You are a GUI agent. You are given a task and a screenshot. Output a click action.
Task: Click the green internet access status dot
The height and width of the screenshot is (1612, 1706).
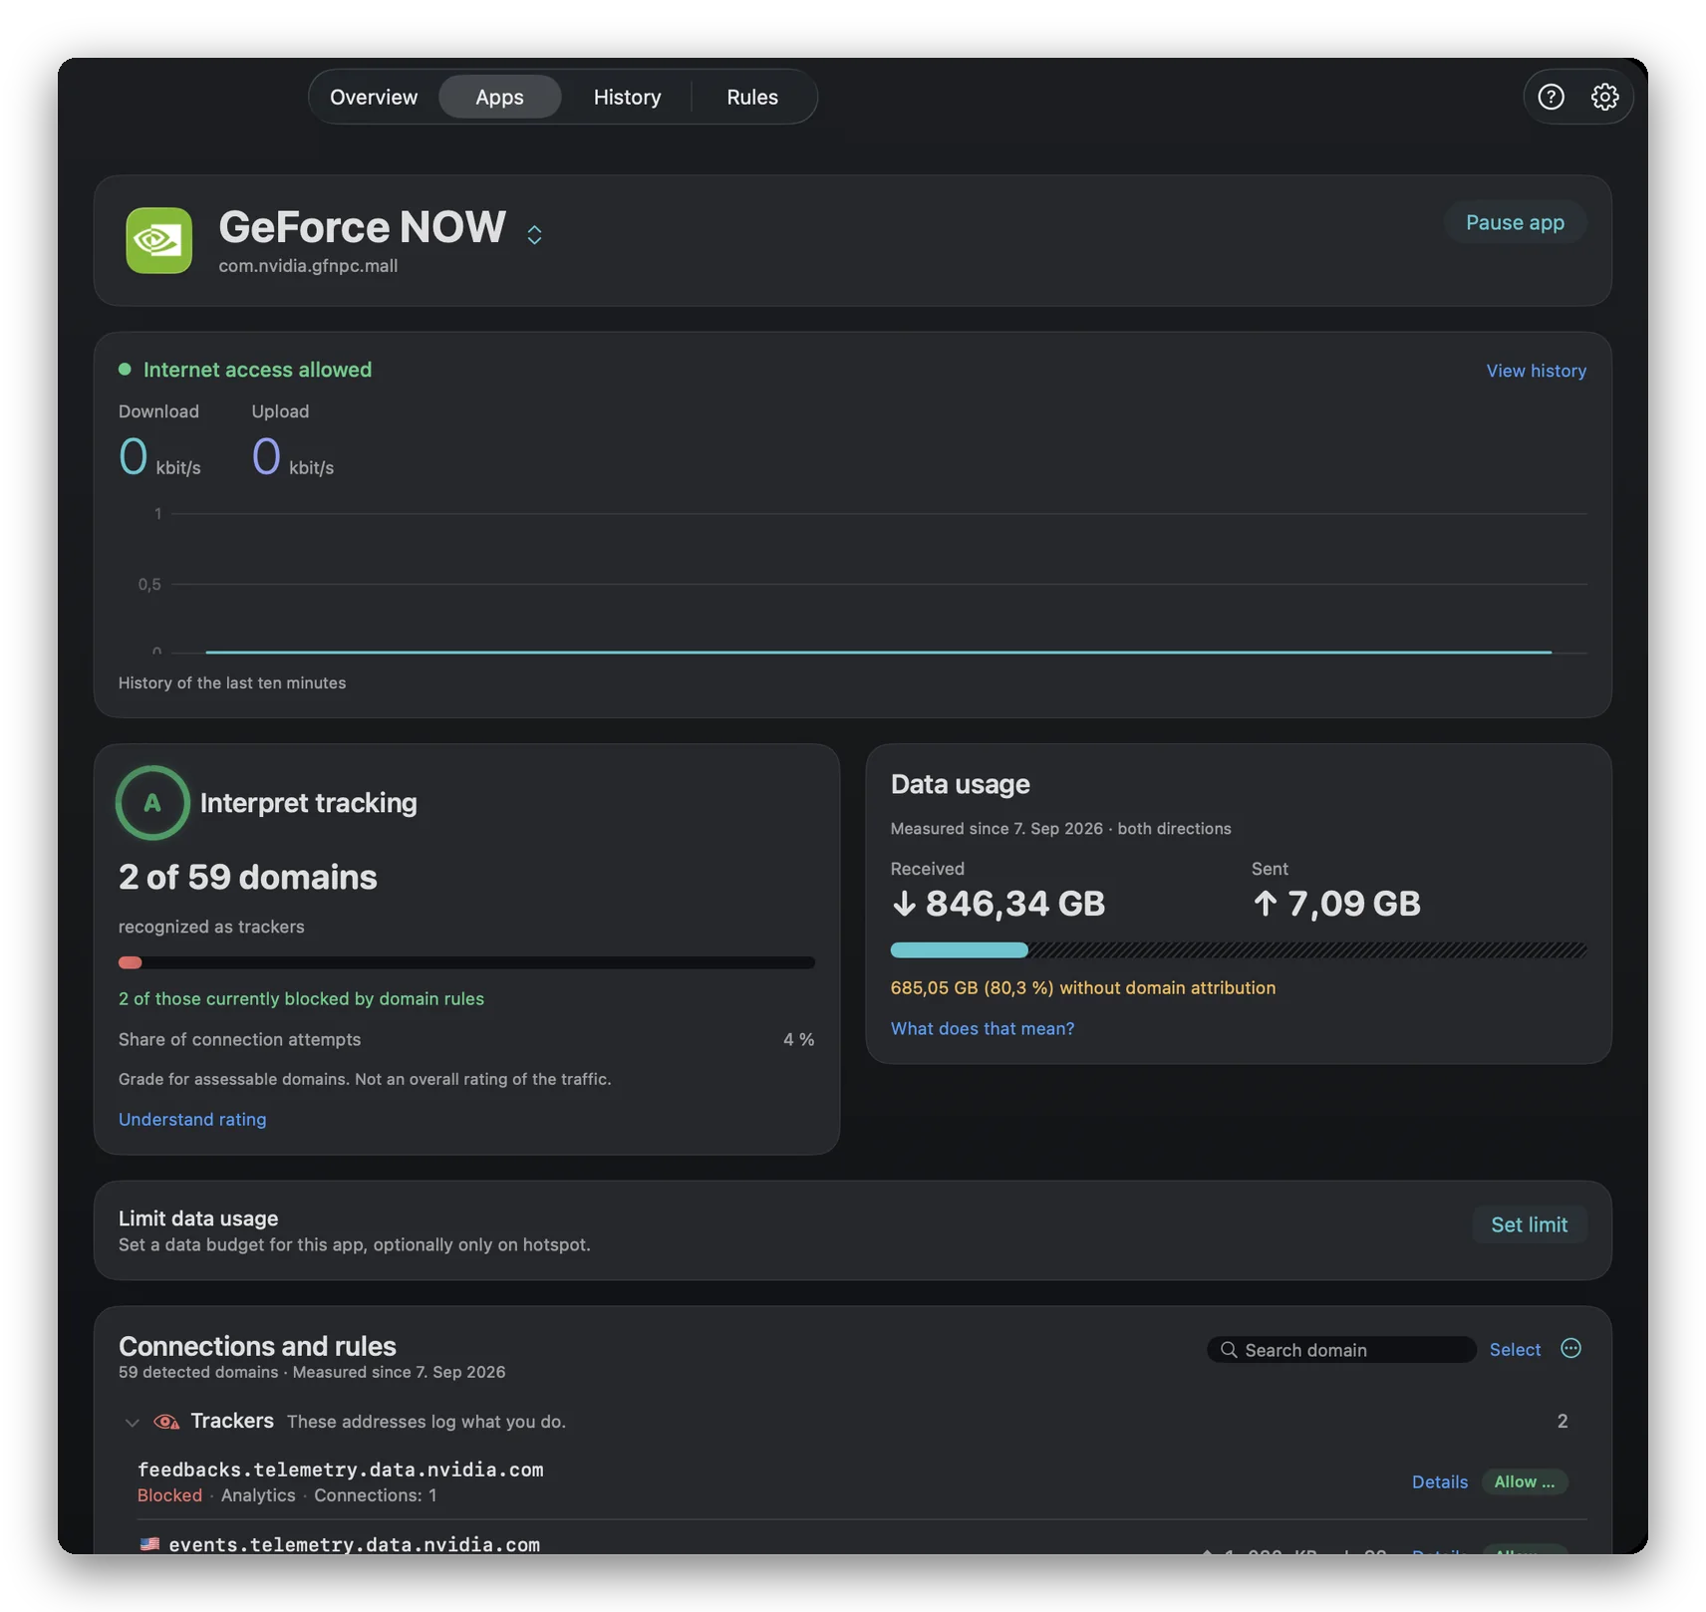(125, 370)
